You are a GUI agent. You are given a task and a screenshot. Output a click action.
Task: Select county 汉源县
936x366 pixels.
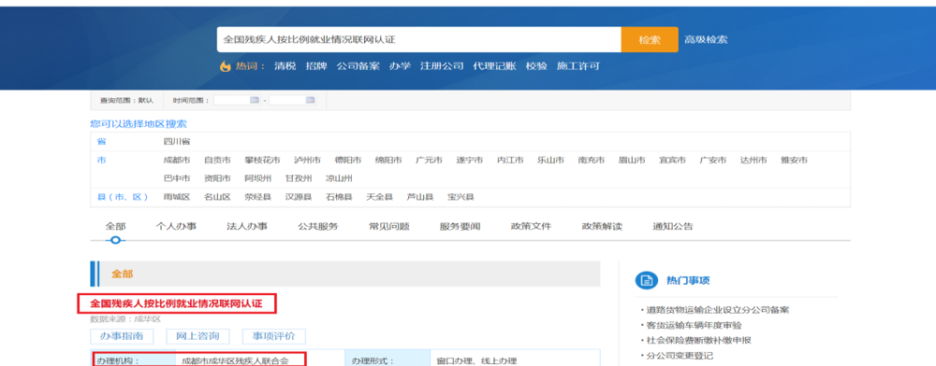pyautogui.click(x=299, y=197)
